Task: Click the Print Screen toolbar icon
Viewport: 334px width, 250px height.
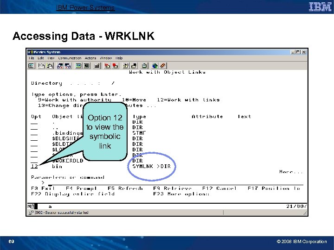Action: [31, 66]
